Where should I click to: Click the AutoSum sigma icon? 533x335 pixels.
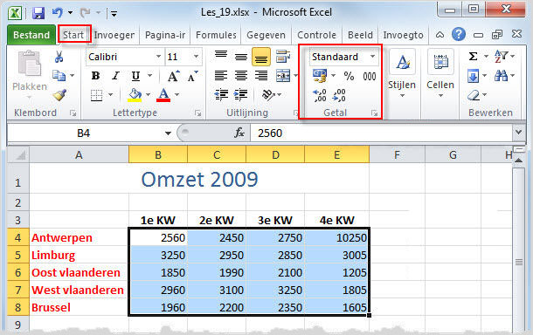click(x=474, y=56)
